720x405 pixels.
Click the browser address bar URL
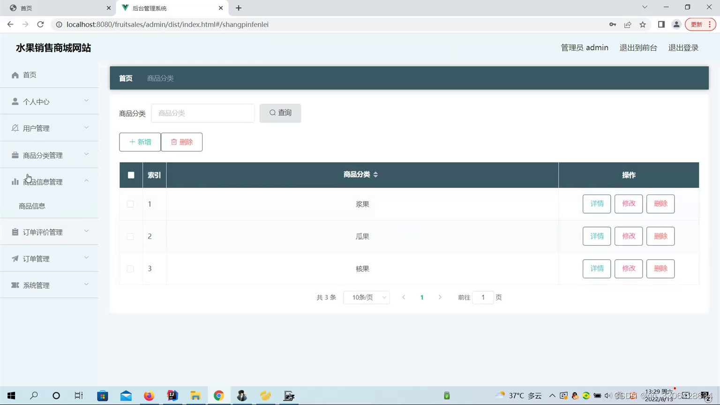click(x=167, y=24)
